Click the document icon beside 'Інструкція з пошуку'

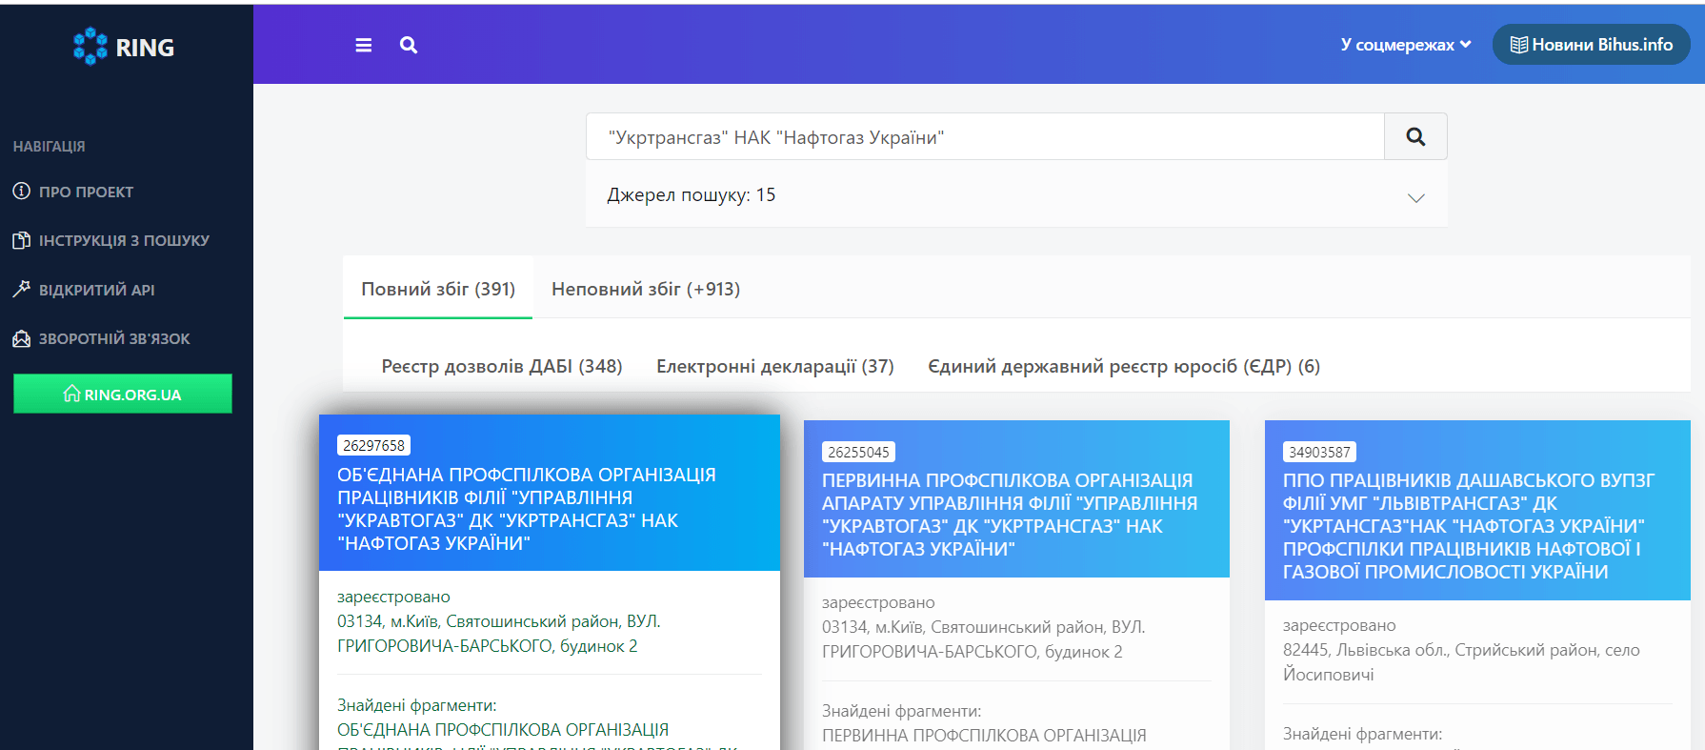point(21,240)
